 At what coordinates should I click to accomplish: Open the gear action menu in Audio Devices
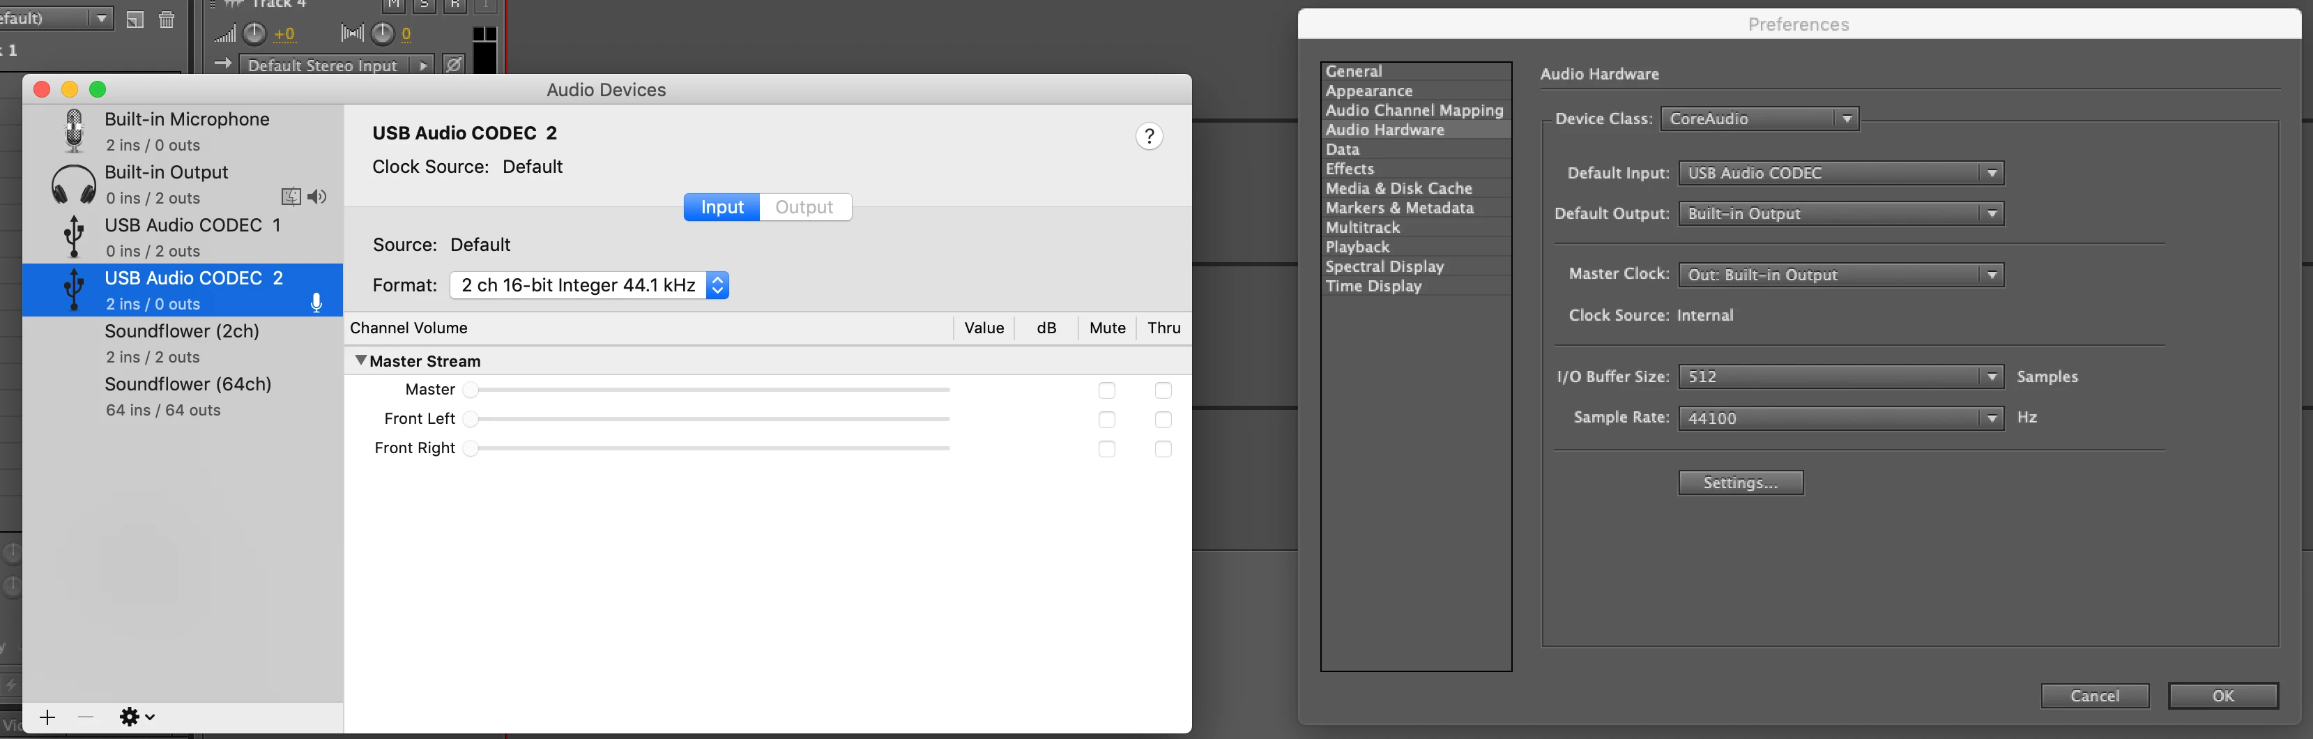tap(137, 717)
